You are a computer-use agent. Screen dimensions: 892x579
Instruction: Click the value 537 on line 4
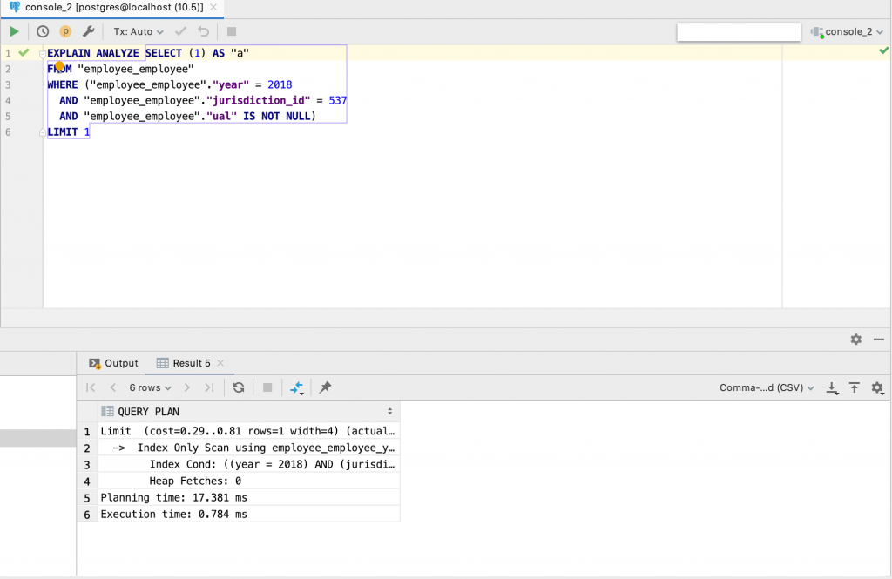pos(338,101)
